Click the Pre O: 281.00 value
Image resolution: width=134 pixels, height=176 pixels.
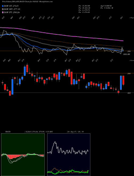click(x=84, y=6)
